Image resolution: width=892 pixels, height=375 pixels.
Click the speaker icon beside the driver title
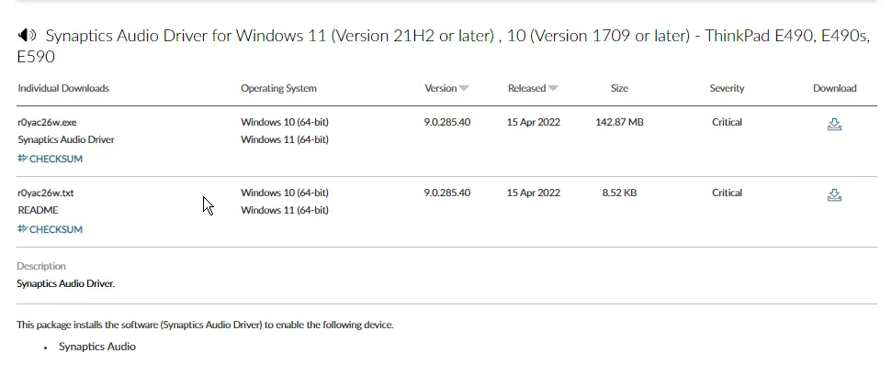click(27, 36)
